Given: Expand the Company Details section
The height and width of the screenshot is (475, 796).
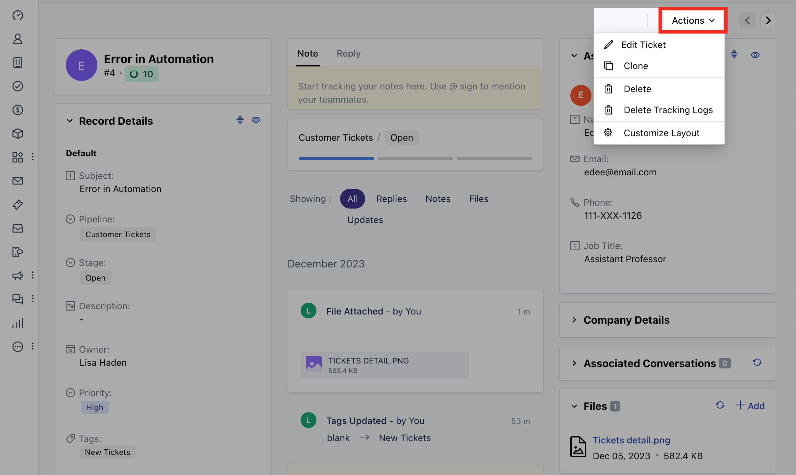Looking at the screenshot, I should pyautogui.click(x=574, y=320).
